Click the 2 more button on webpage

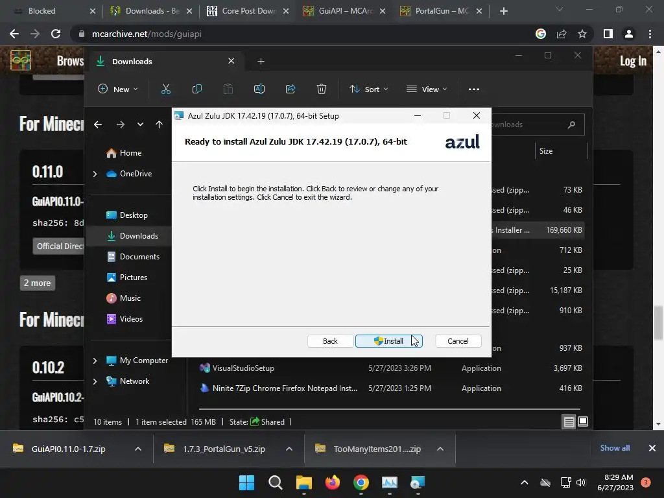pyautogui.click(x=37, y=283)
